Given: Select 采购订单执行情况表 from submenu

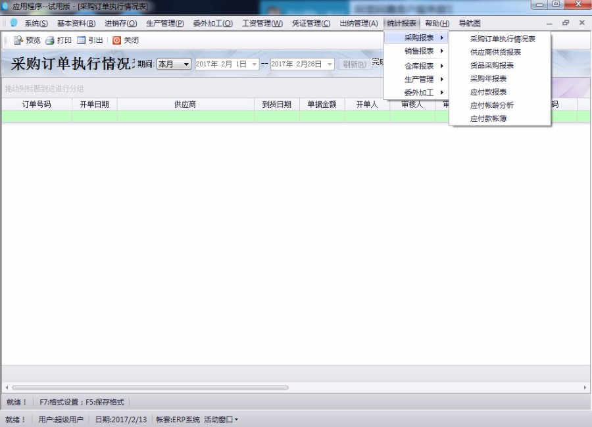Looking at the screenshot, I should 500,39.
